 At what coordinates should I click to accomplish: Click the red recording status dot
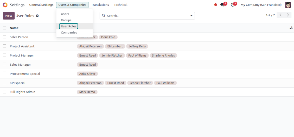pyautogui.click(x=215, y=5)
